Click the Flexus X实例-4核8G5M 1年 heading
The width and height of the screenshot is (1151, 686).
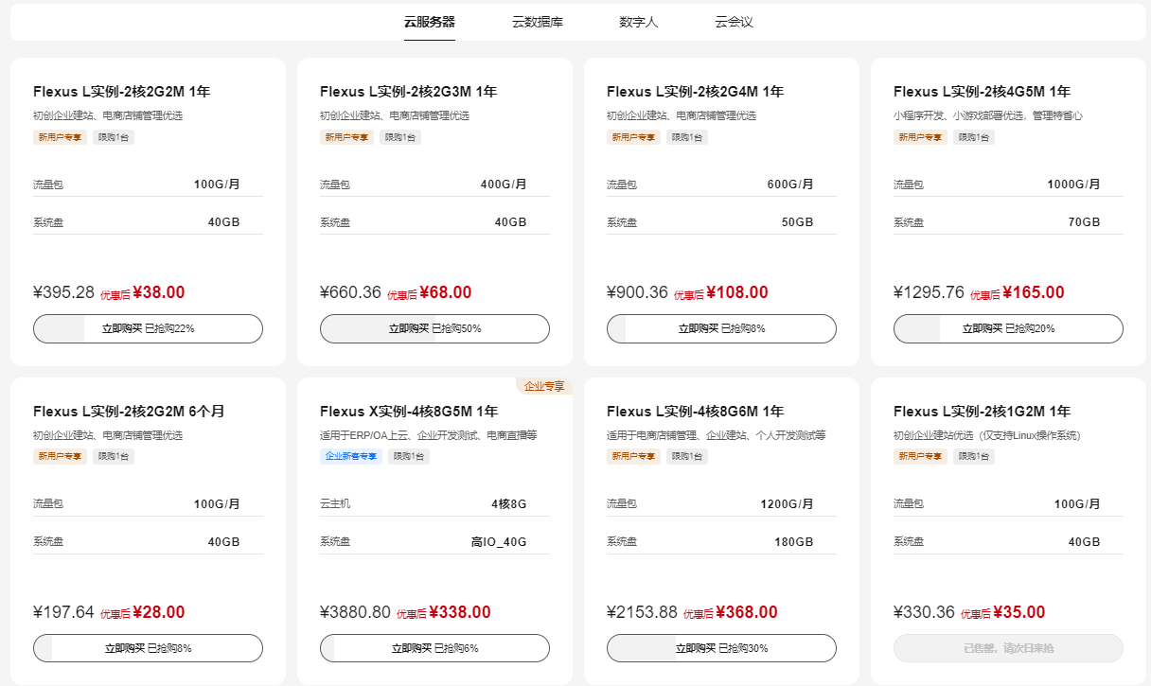[409, 412]
